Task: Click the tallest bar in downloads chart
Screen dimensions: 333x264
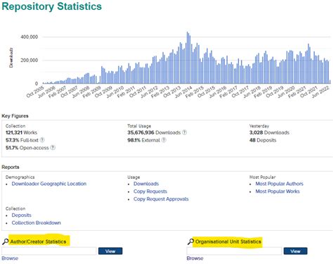Action: 188,58
